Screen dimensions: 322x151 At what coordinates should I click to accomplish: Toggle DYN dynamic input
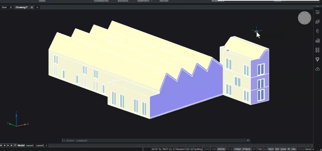click(x=277, y=149)
